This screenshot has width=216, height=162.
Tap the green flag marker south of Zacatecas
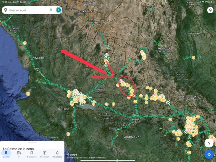[108, 47]
